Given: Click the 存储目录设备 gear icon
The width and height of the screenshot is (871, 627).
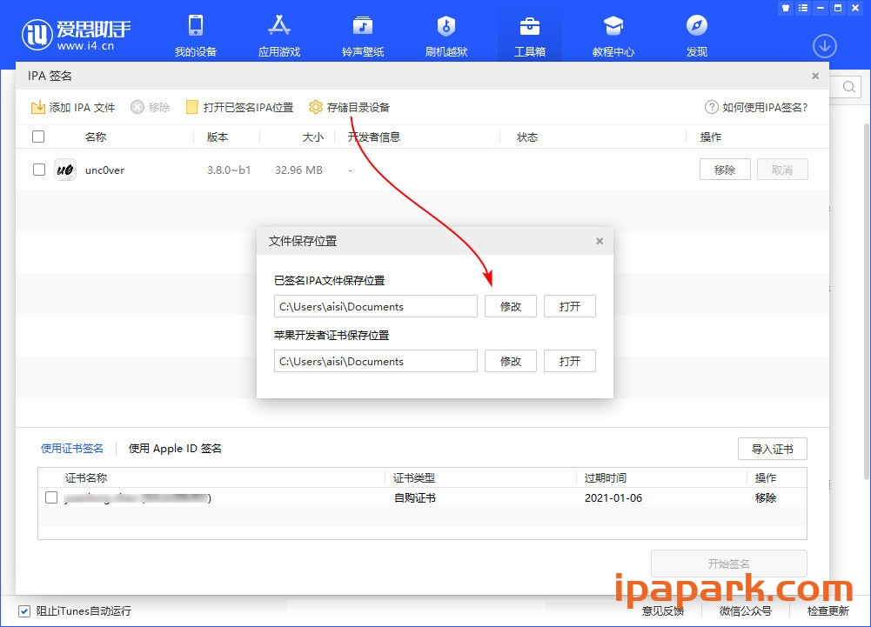Looking at the screenshot, I should point(316,107).
